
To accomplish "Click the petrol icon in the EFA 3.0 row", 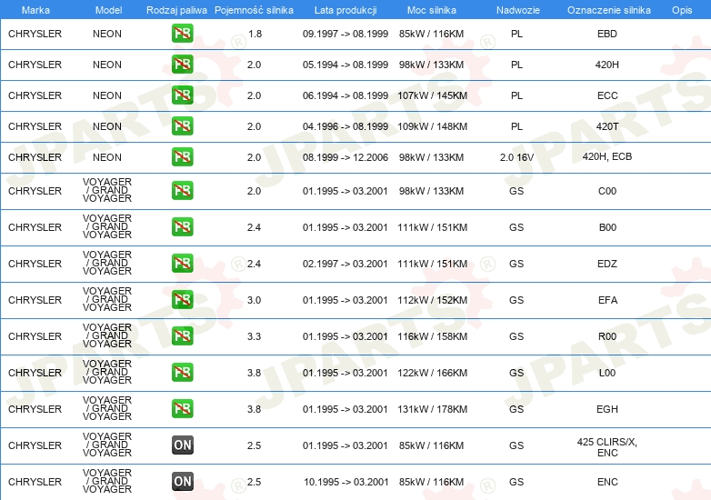I will [183, 300].
